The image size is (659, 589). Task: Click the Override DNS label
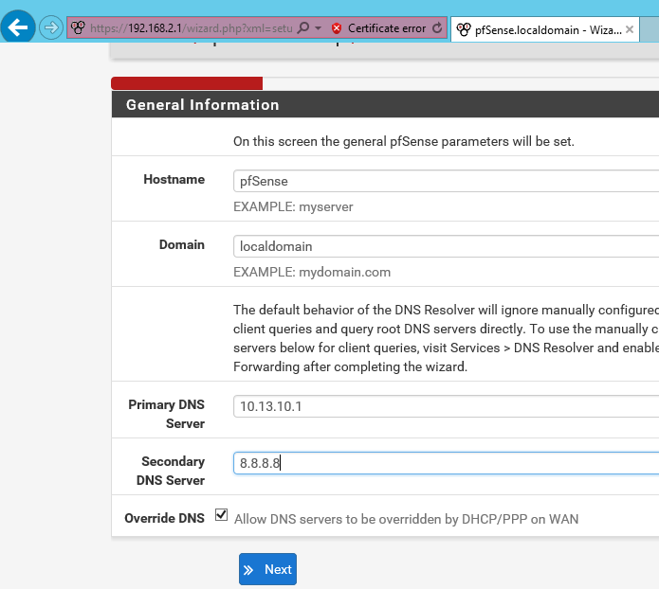click(x=164, y=518)
